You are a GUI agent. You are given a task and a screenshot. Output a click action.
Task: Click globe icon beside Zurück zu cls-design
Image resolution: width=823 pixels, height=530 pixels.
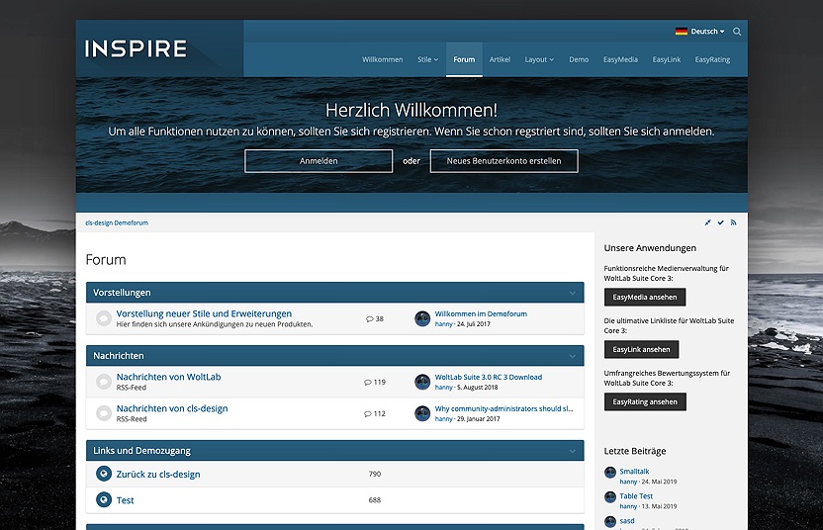tap(104, 474)
